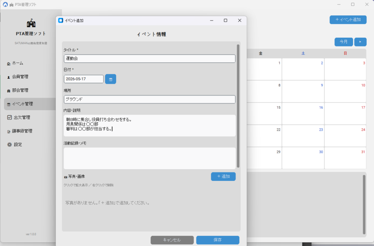Open the calendar date picker icon button
Viewport: 374px width, 246px height.
pos(110,79)
